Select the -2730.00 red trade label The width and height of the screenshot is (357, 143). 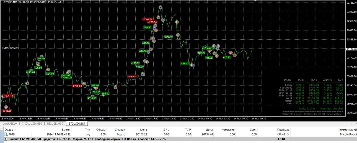(77, 86)
